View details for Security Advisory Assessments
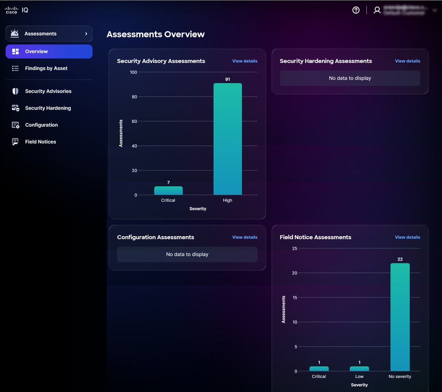The height and width of the screenshot is (392, 442). (x=245, y=61)
